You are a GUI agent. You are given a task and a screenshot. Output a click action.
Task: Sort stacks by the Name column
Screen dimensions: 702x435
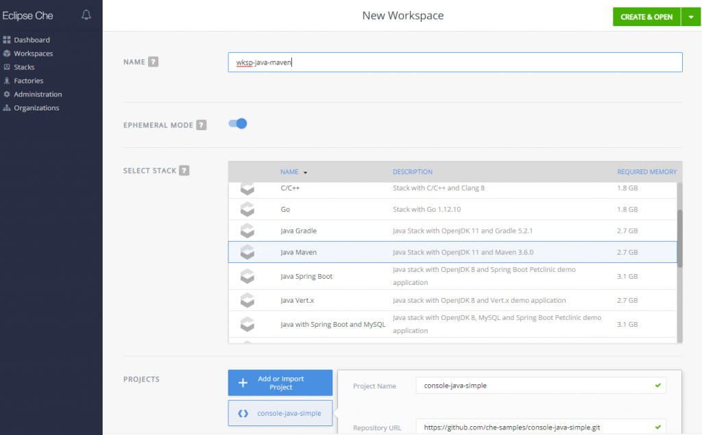[289, 172]
